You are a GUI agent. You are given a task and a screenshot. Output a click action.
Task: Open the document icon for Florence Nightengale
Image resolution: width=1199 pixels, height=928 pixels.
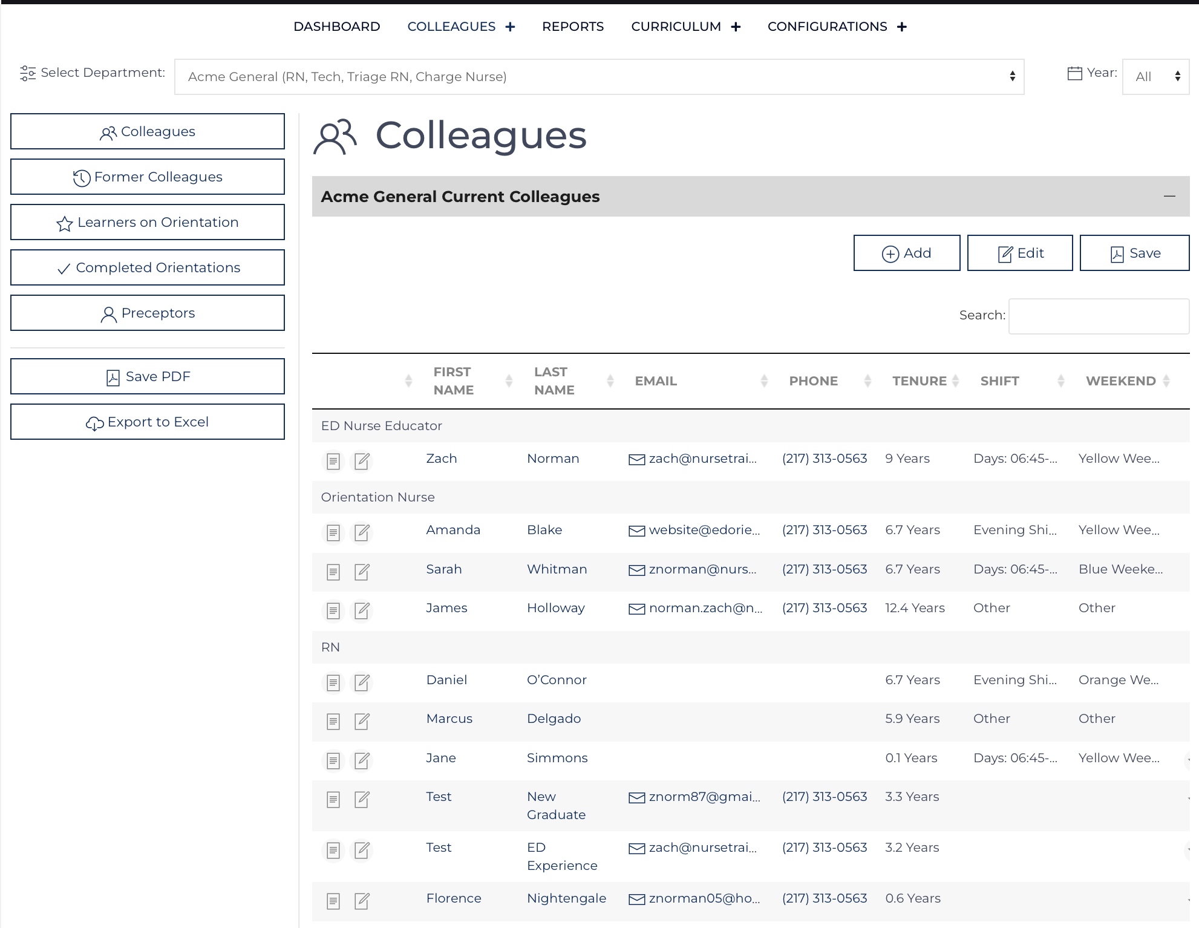tap(333, 901)
